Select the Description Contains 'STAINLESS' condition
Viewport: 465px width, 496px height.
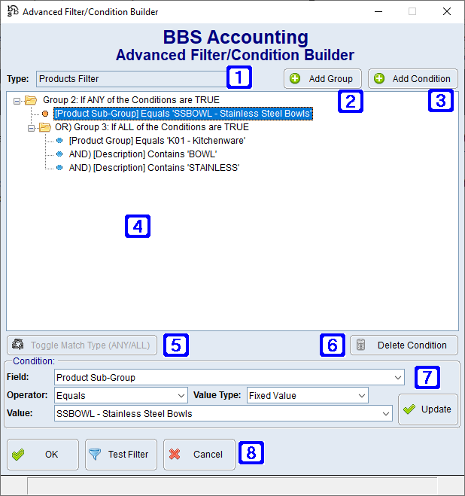pyautogui.click(x=153, y=168)
